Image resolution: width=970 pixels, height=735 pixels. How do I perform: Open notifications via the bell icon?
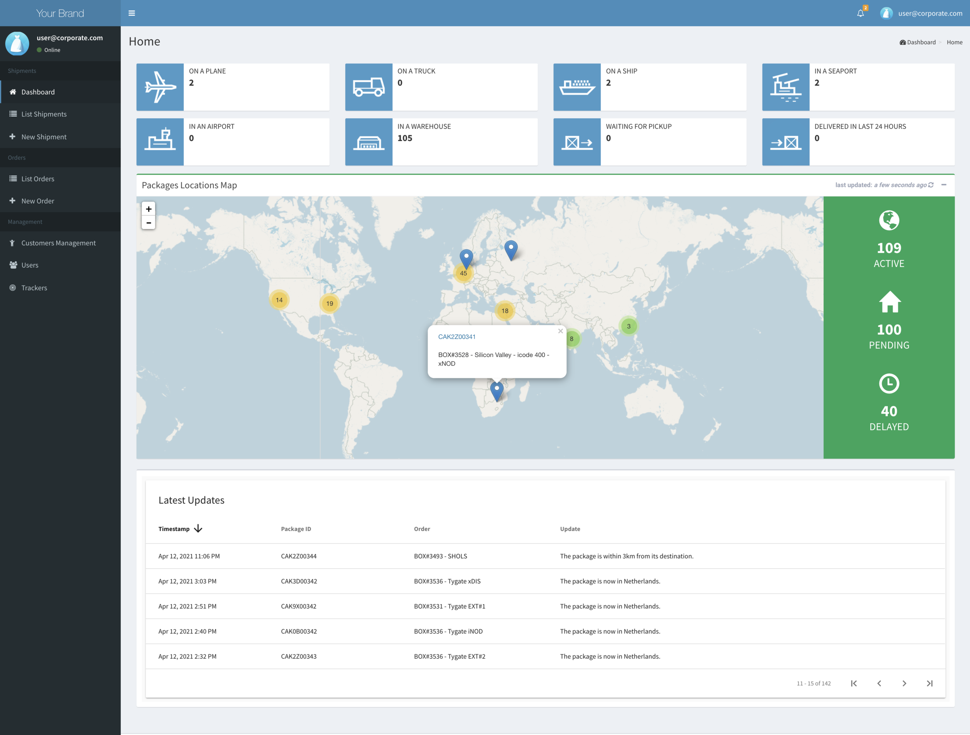[x=860, y=13]
